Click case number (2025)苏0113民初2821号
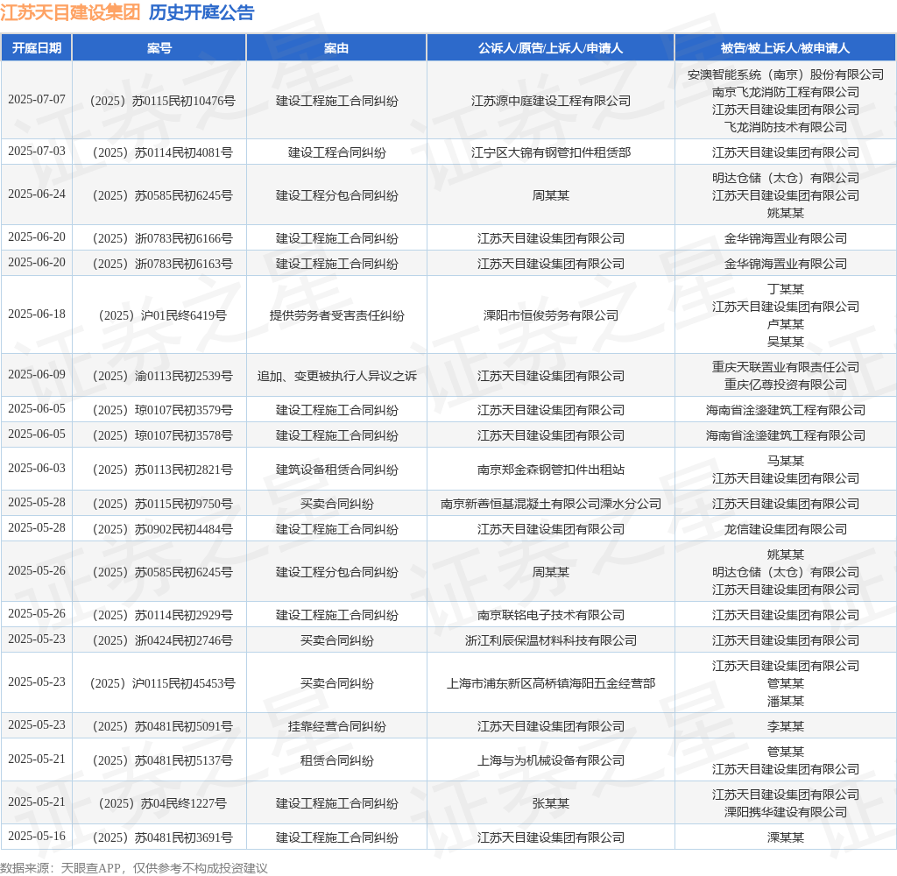This screenshot has width=897, height=876. click(x=162, y=470)
